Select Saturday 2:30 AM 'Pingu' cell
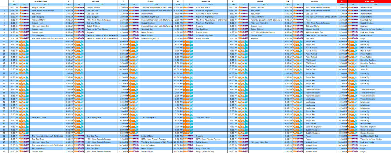Screen dimensions: 391x153 coord(320,20)
